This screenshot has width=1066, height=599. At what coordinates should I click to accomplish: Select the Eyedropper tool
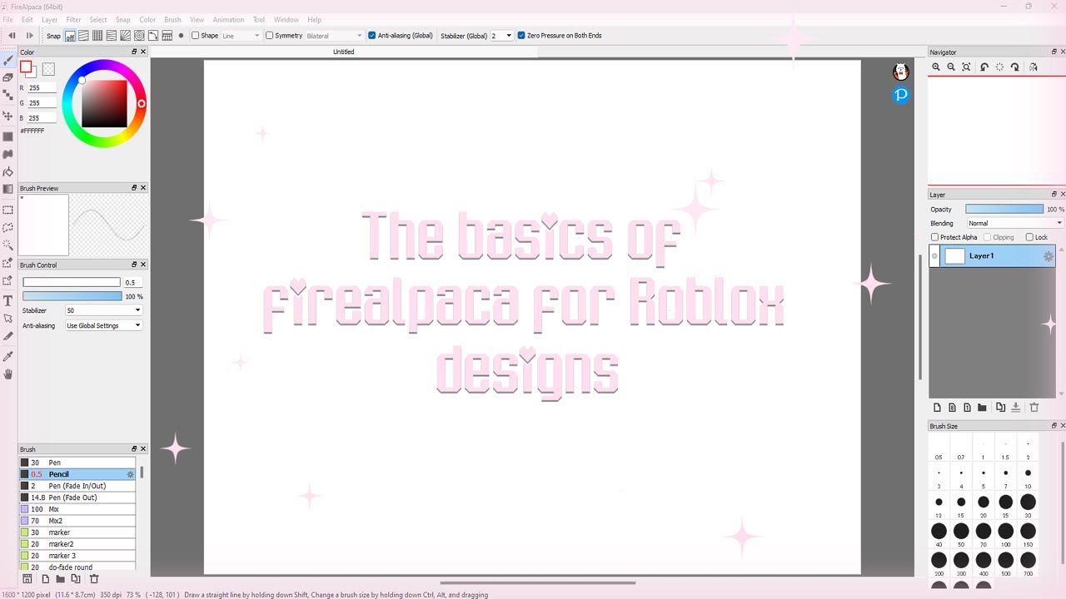click(x=8, y=356)
